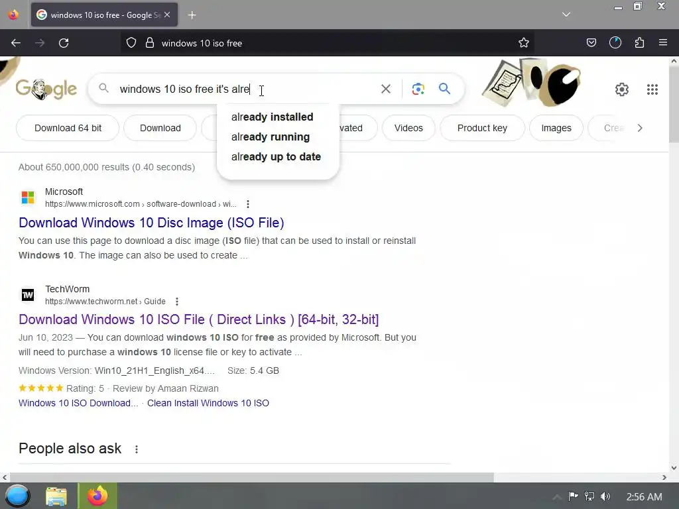This screenshot has width=679, height=509.
Task: Click the site security padlock icon
Action: coord(150,43)
